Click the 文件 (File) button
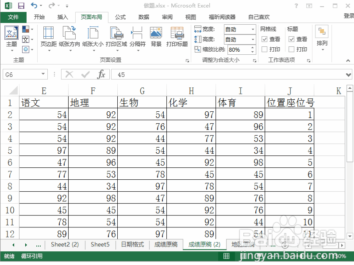Screen dimensions: 354x265 click(13, 17)
